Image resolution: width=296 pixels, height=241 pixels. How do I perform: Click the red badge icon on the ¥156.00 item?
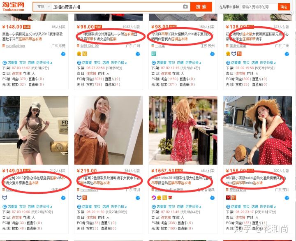pyautogui.click(x=228, y=198)
